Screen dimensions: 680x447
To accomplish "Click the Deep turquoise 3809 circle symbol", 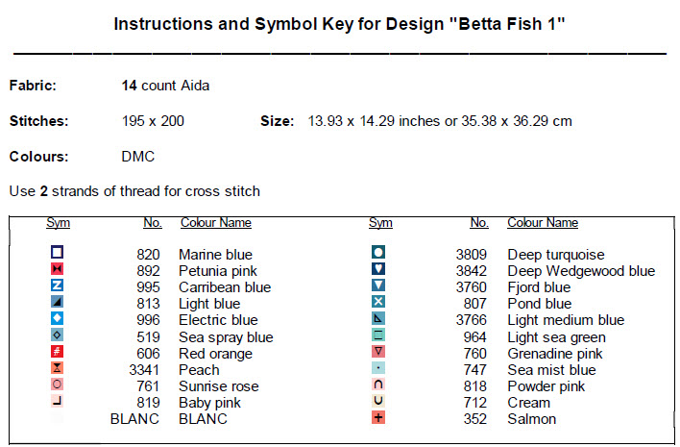I will click(x=378, y=254).
